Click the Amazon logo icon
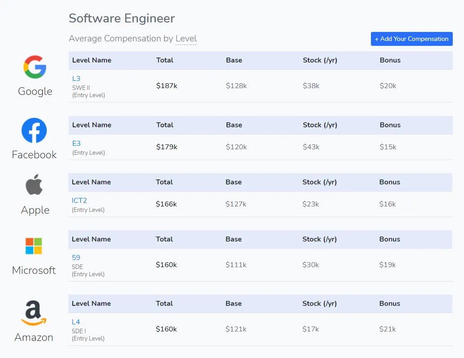The width and height of the screenshot is (464, 358). 34,313
